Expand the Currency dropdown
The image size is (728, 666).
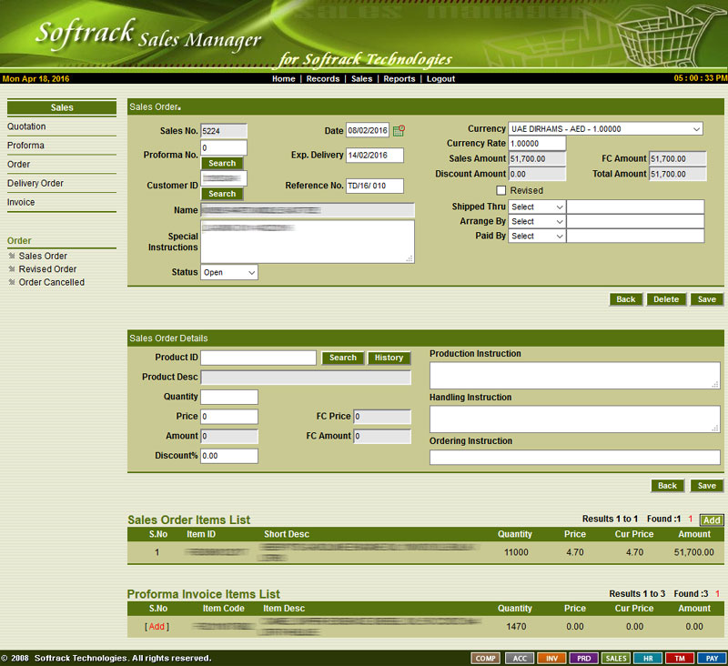click(605, 129)
